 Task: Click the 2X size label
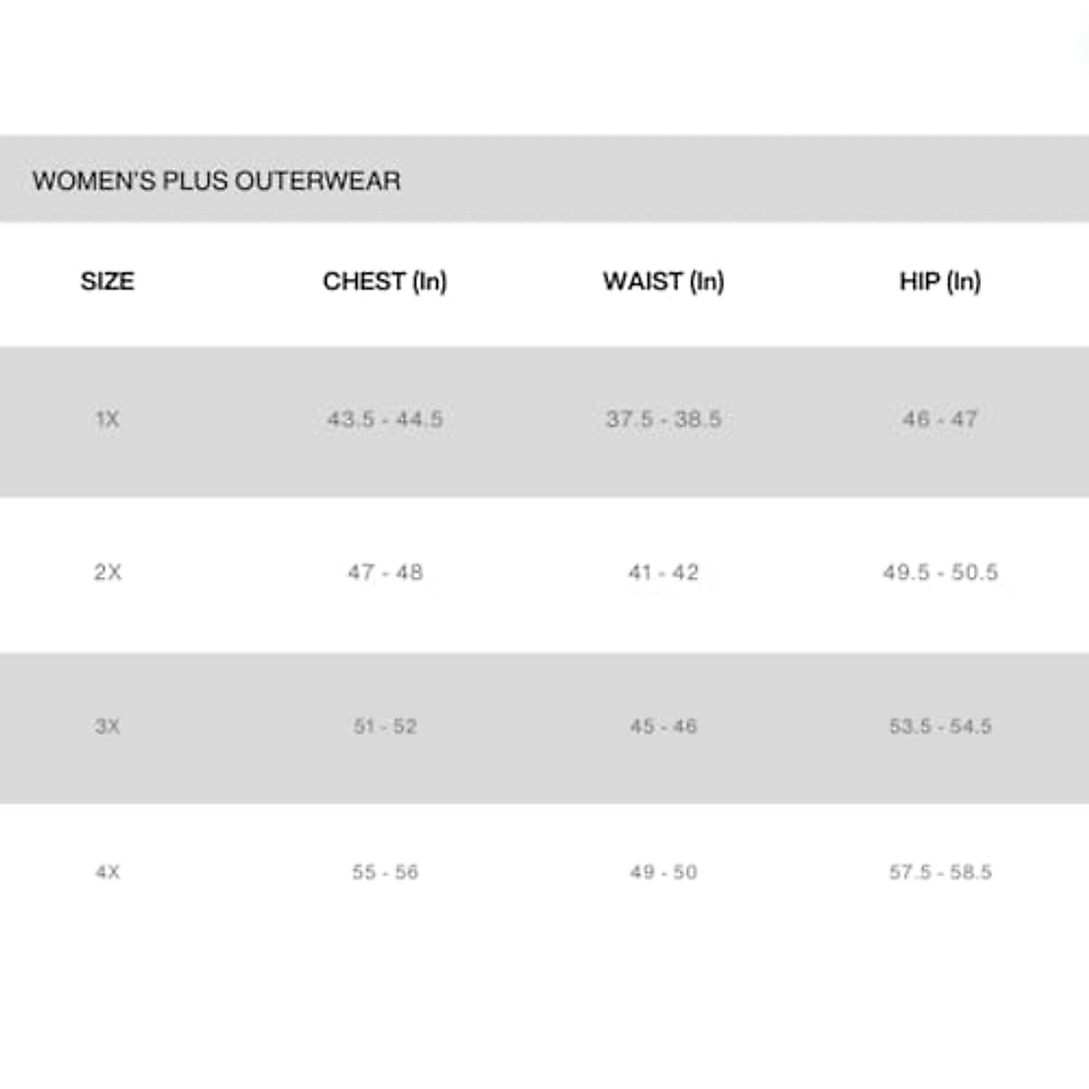pyautogui.click(x=107, y=573)
